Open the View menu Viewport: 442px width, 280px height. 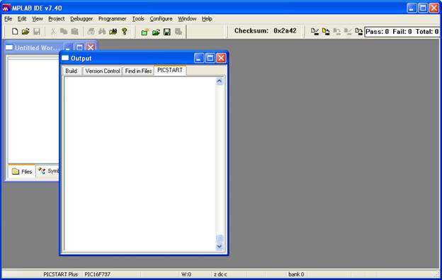click(38, 19)
